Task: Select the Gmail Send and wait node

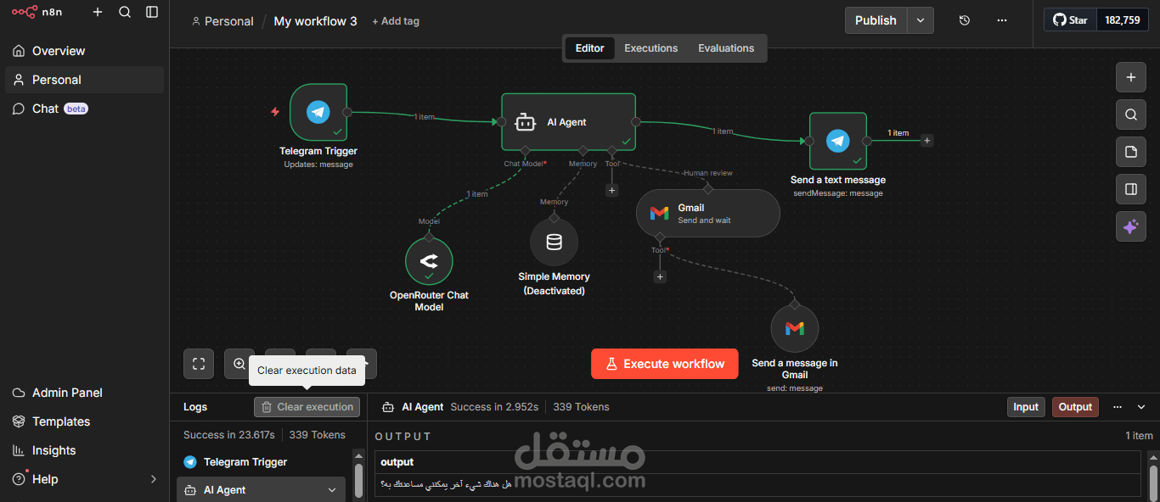Action: [x=707, y=213]
